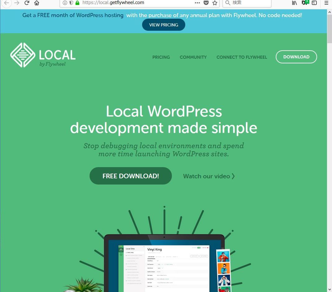This screenshot has width=332, height=292.
Task: Click the scrollbar down arrow
Action: tap(330, 289)
